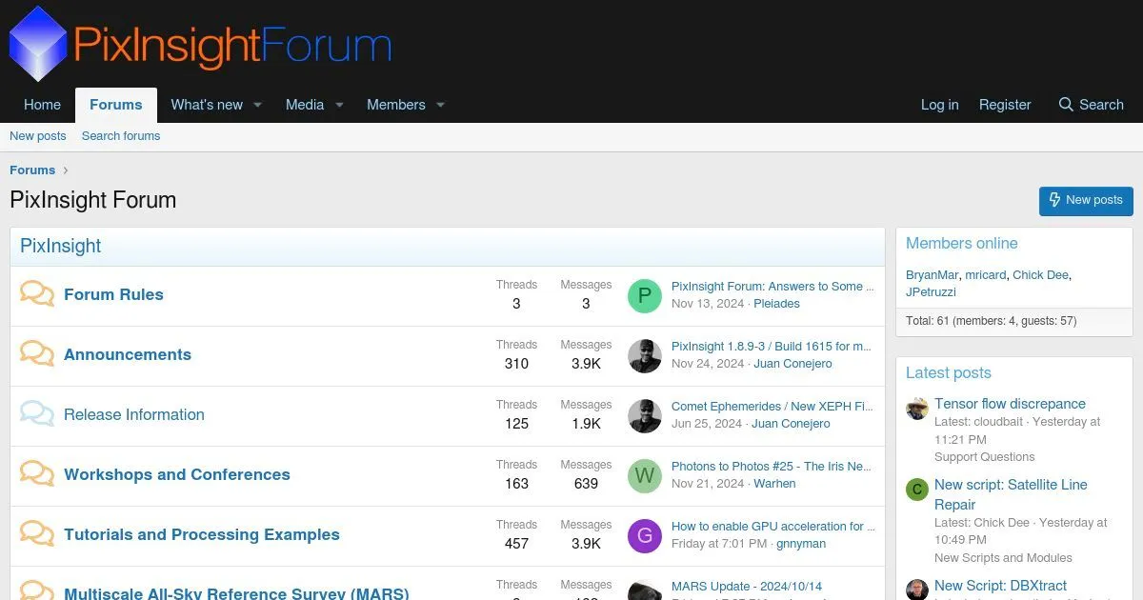Screen dimensions: 1143x600
Task: Click the Log in link
Action: [939, 105]
